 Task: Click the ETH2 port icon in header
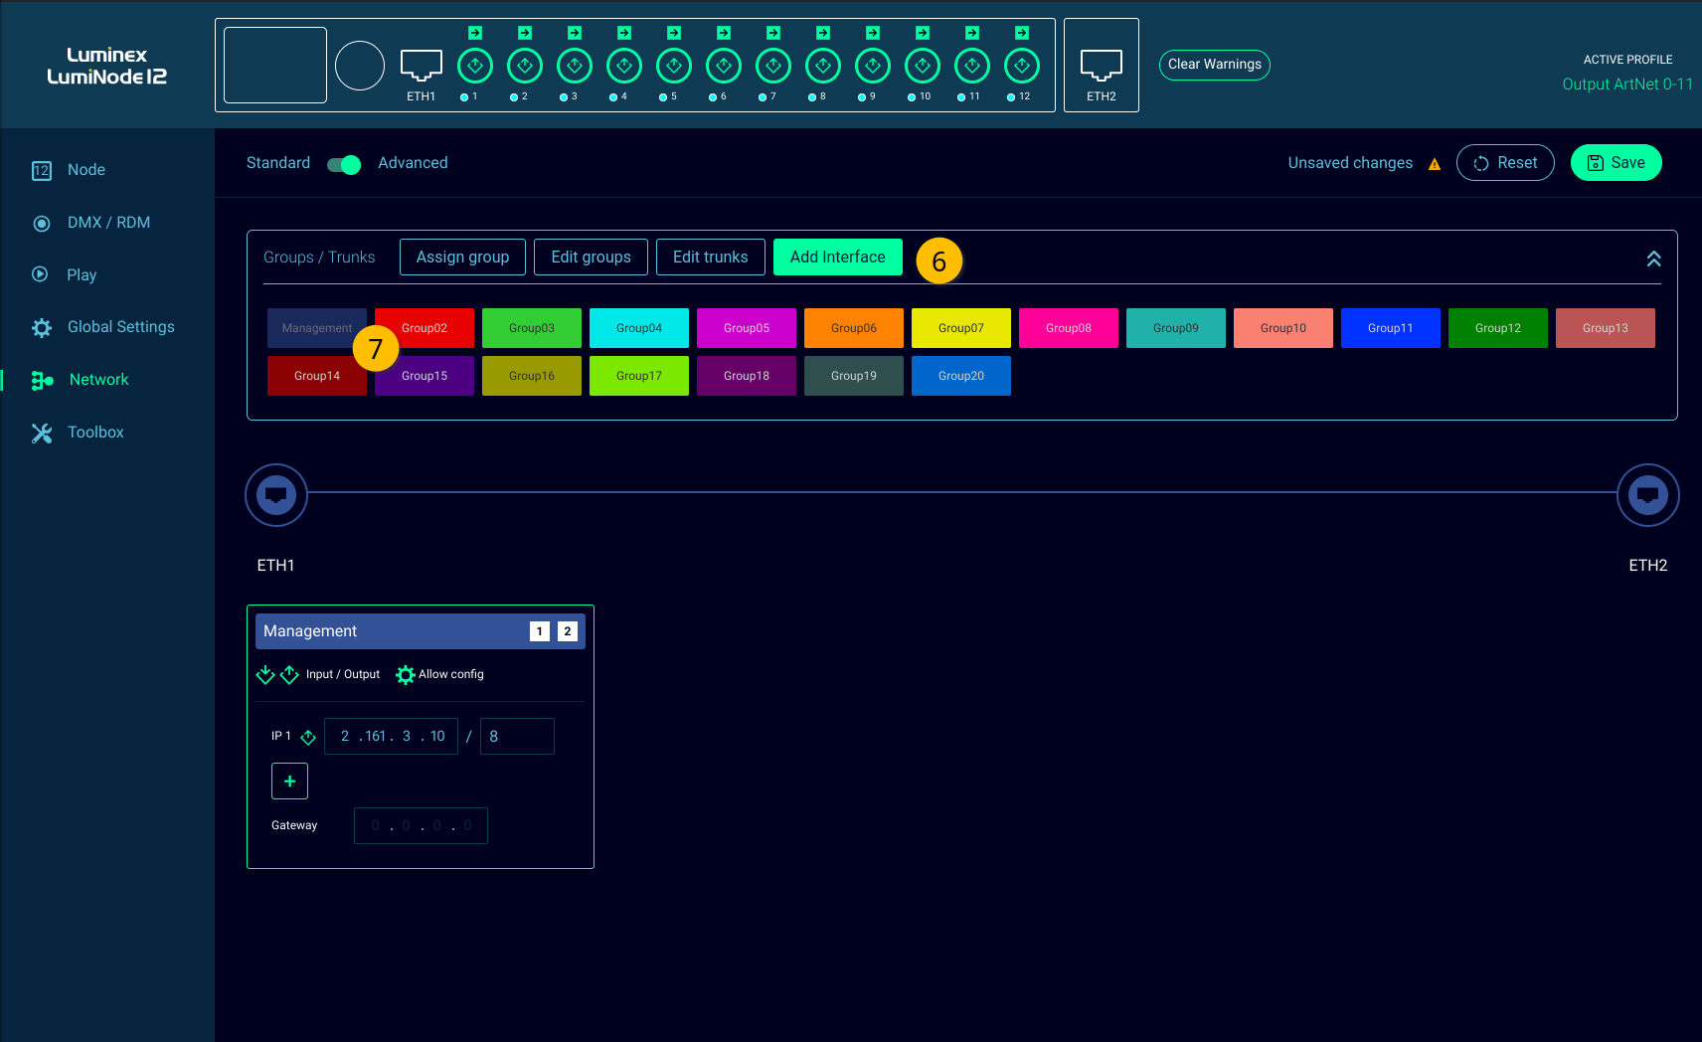click(1101, 66)
